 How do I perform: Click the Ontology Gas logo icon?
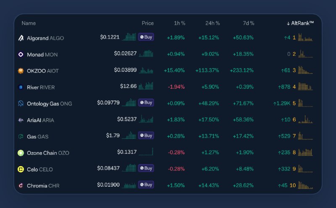click(x=21, y=104)
